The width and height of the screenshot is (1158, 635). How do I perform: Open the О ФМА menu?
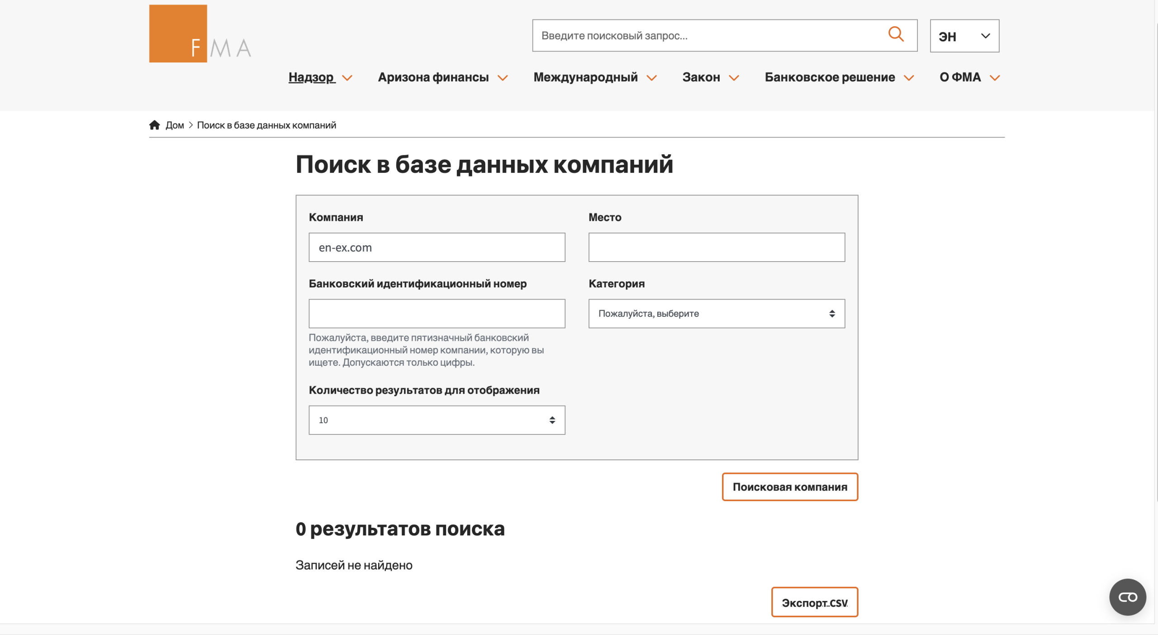click(969, 77)
